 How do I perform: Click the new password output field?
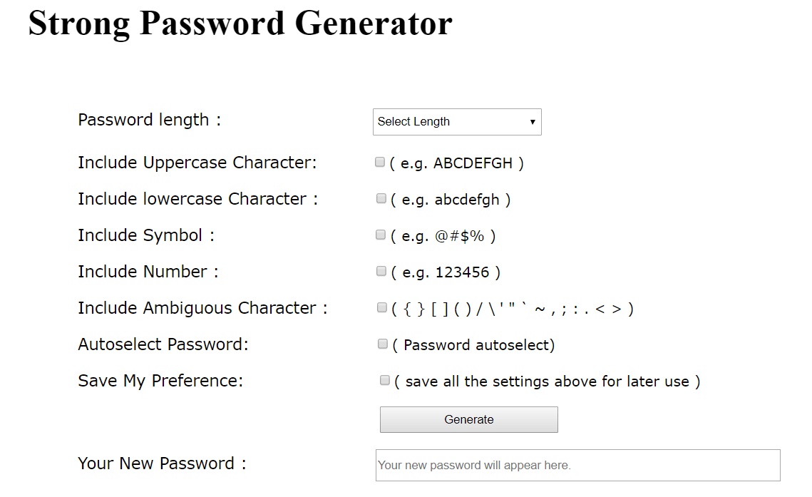pyautogui.click(x=577, y=466)
